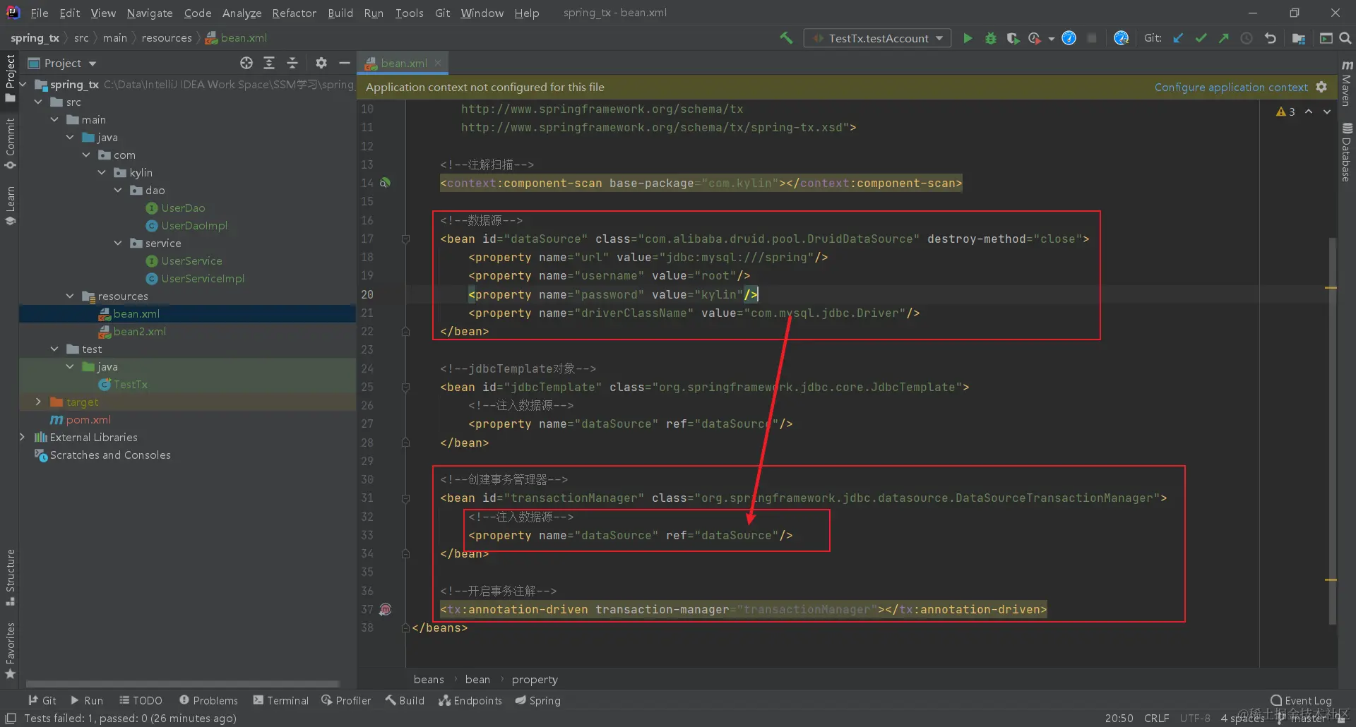
Task: Open the Navigate menu
Action: (150, 13)
